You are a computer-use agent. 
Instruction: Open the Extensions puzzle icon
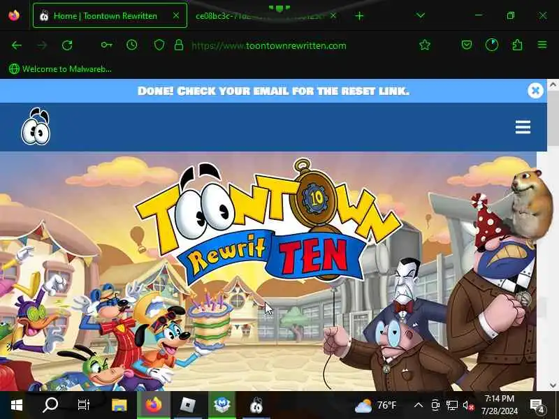[517, 45]
